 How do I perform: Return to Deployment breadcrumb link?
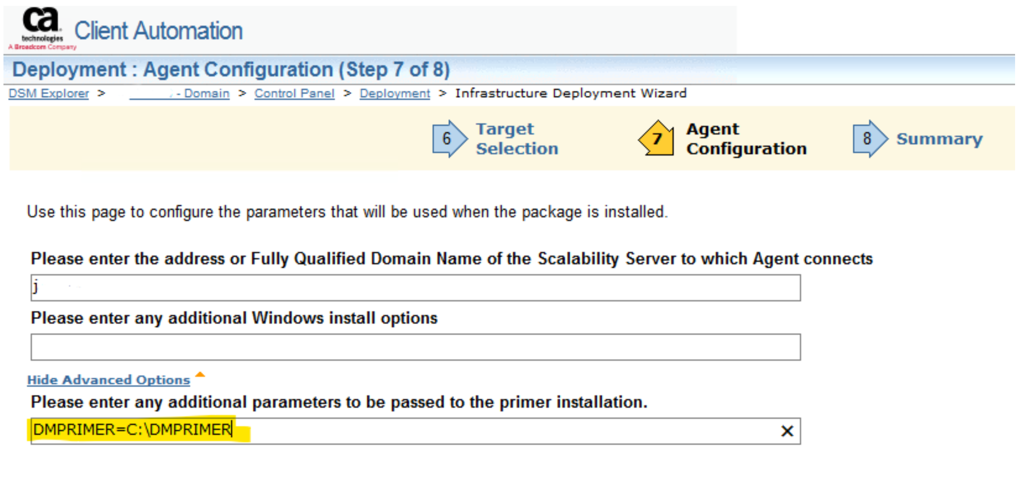(395, 93)
